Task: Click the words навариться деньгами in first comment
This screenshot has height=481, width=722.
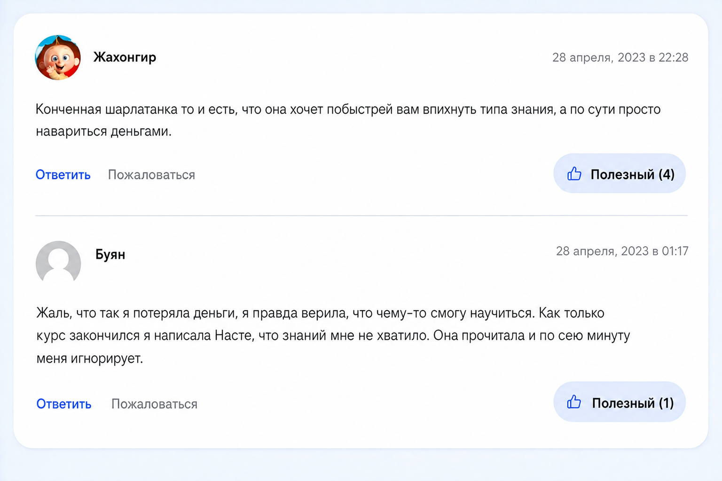Action: pos(103,132)
